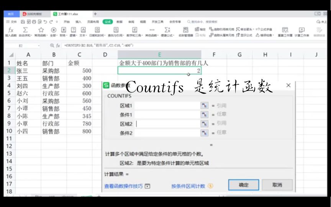Click the command search box (查找命令)
Viewport: 331px width, 207px height.
[x=202, y=22]
